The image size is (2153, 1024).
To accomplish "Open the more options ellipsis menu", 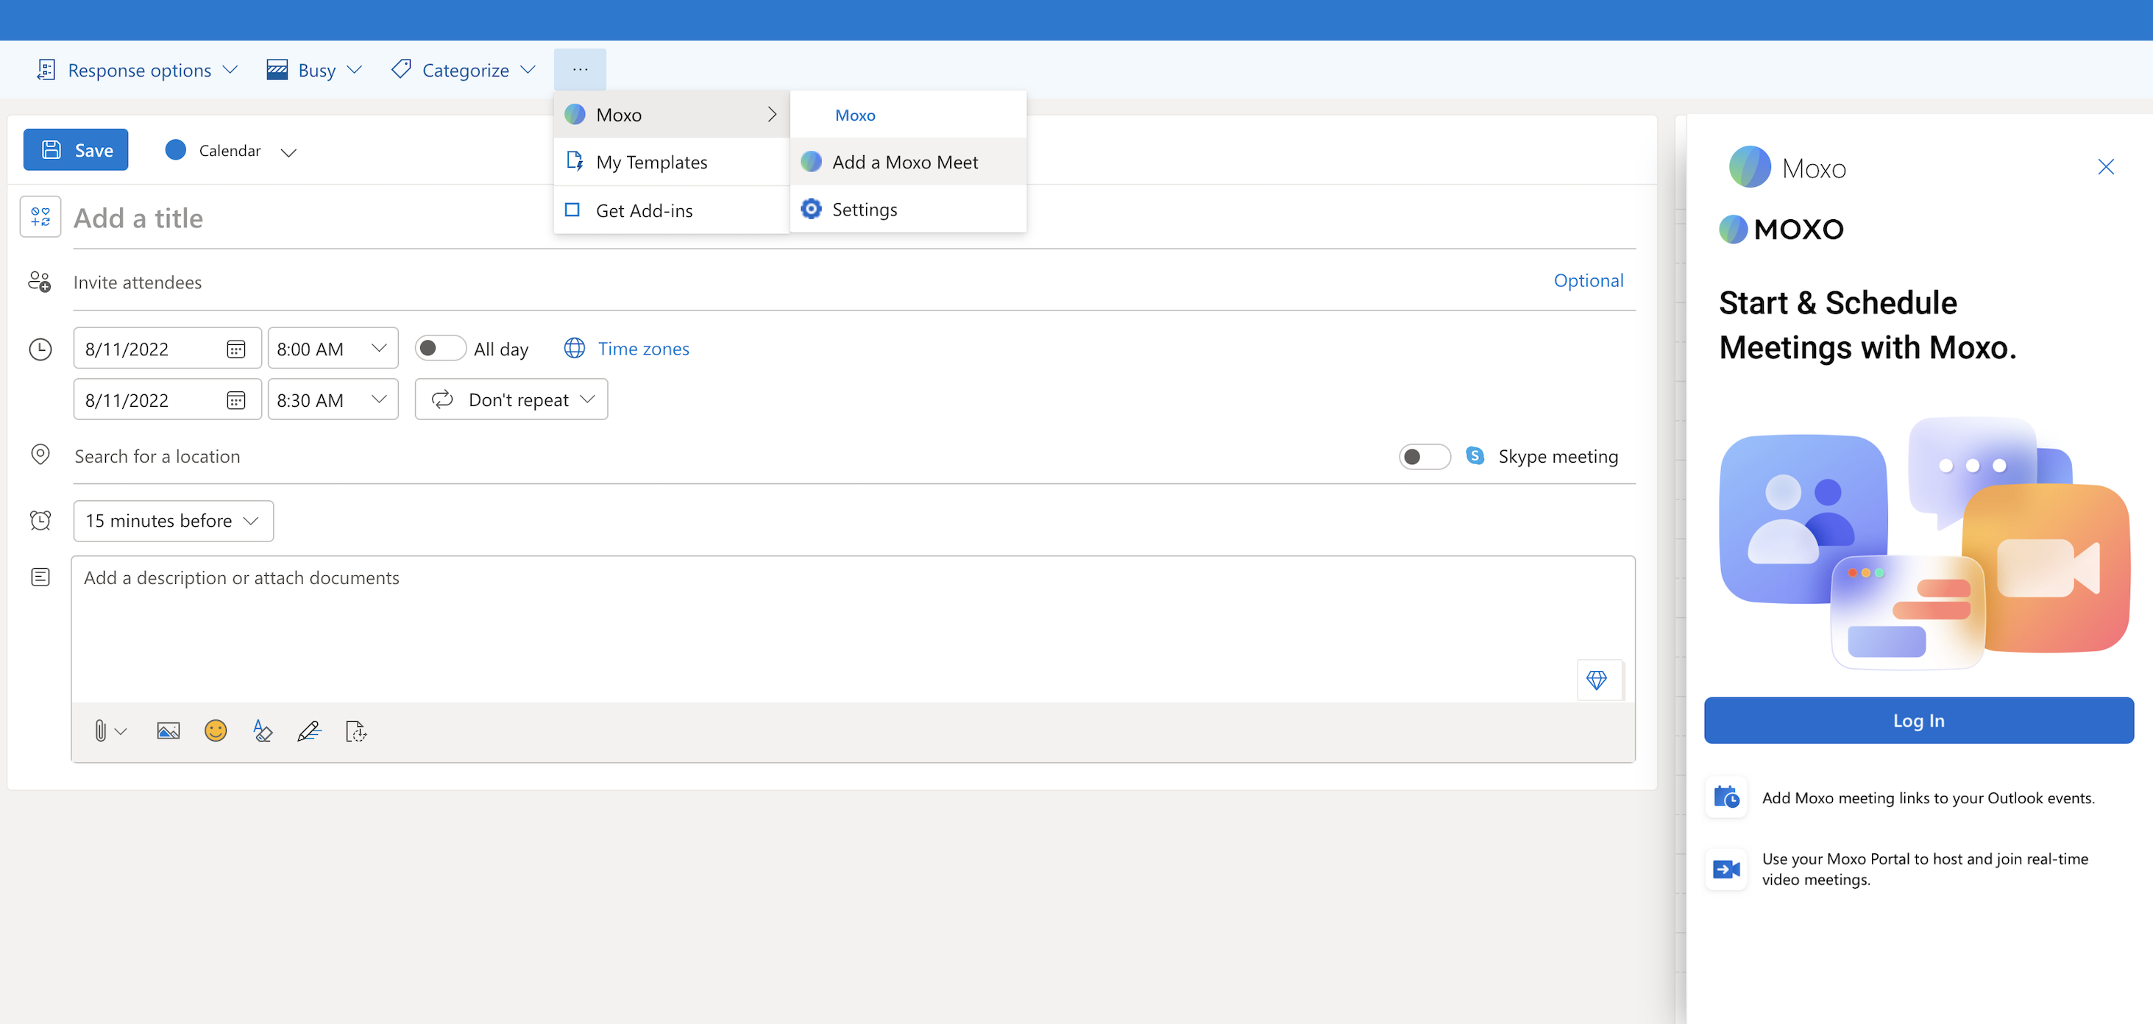I will tap(579, 69).
